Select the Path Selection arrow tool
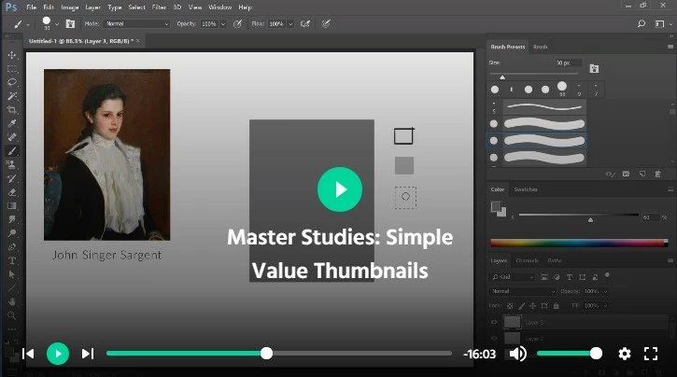Image resolution: width=677 pixels, height=377 pixels. 12,274
